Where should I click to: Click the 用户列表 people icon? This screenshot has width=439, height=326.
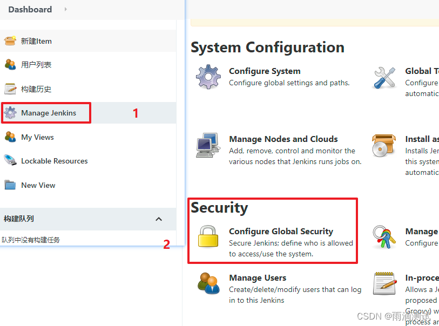[x=10, y=65]
